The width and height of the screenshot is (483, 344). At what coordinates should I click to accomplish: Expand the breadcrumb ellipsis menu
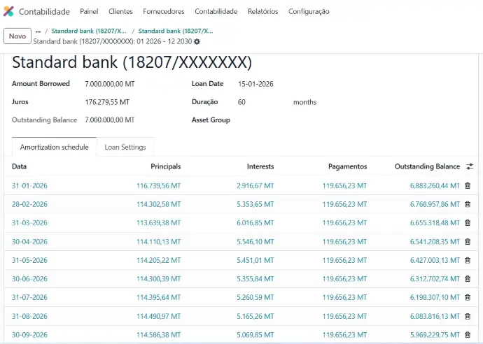[x=38, y=31]
